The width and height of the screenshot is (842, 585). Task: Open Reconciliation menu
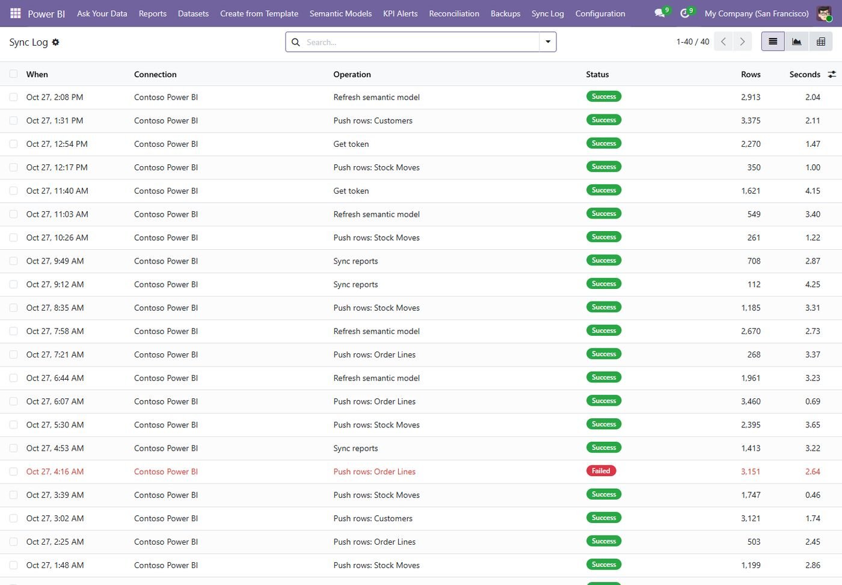[454, 13]
